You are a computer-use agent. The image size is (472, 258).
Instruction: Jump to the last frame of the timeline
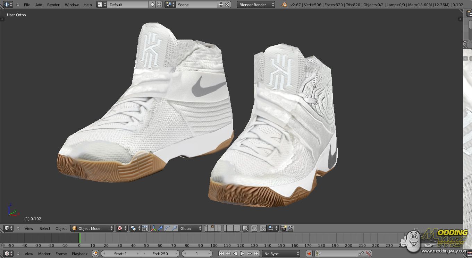coord(256,254)
